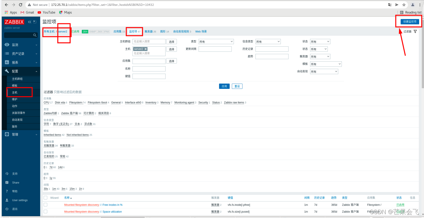Screen dimensions: 424x218
Task: Open the Maps bookmark
Action: [65, 12]
